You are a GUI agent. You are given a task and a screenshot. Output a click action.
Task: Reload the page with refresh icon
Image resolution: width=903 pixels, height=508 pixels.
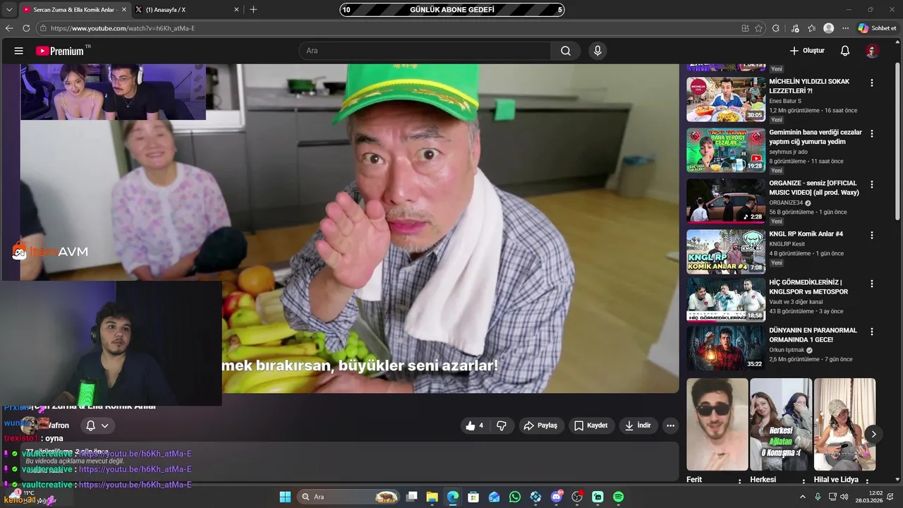tap(26, 28)
